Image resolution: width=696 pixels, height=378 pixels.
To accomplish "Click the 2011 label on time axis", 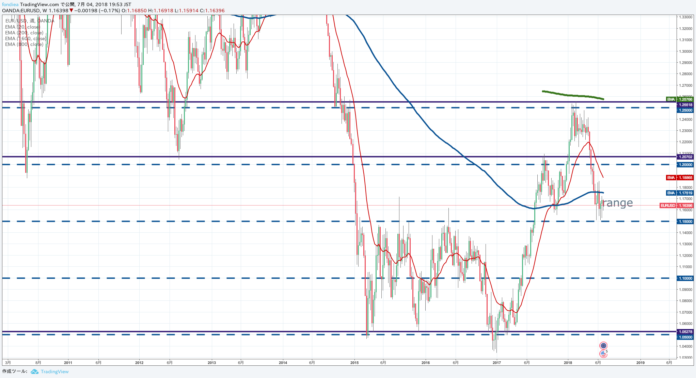I will click(x=68, y=363).
